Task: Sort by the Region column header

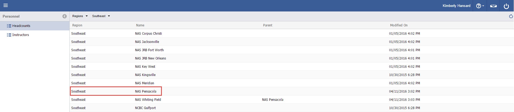Action: [x=77, y=25]
